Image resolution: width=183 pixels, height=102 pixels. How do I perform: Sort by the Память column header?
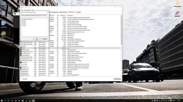pos(63,15)
